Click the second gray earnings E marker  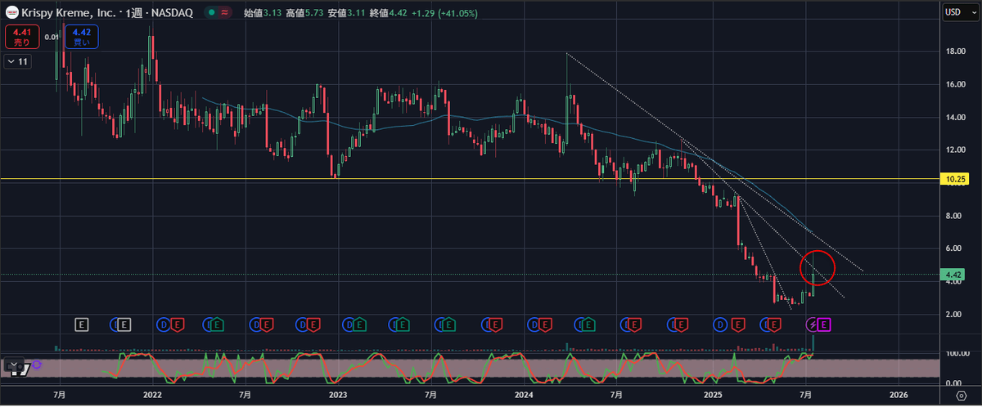124,324
